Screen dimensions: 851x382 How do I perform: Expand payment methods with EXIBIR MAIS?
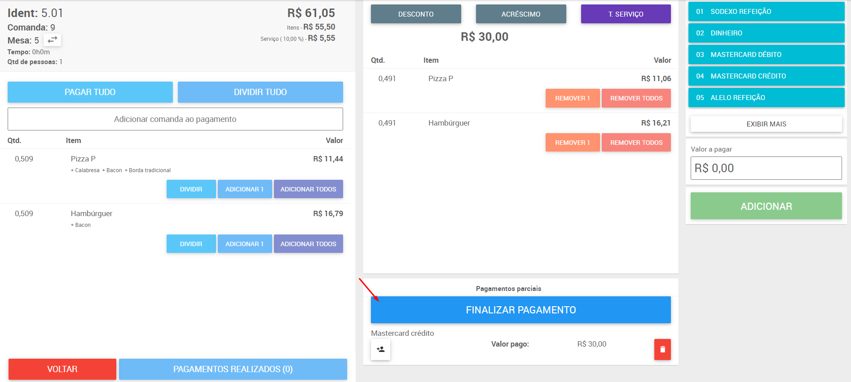pos(766,124)
